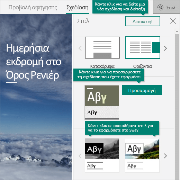
Task: Show next layout options with the right chevron
Action: click(165, 48)
